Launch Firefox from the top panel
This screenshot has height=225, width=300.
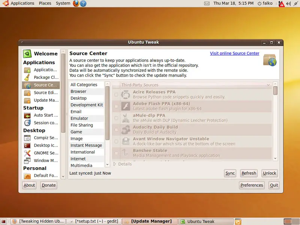[x=76, y=3]
